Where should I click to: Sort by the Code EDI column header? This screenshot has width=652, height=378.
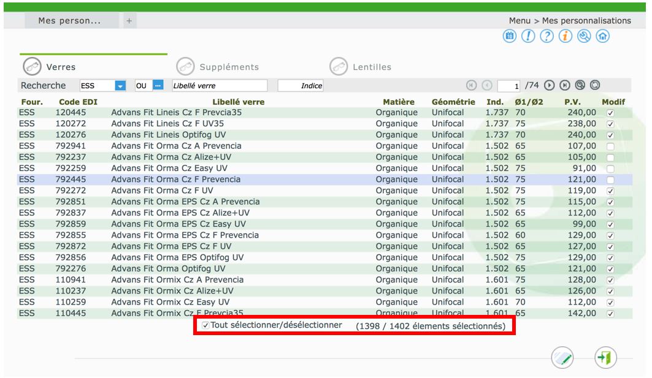(x=78, y=102)
